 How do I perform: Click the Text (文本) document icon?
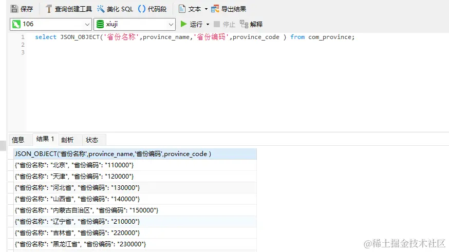pyautogui.click(x=182, y=9)
